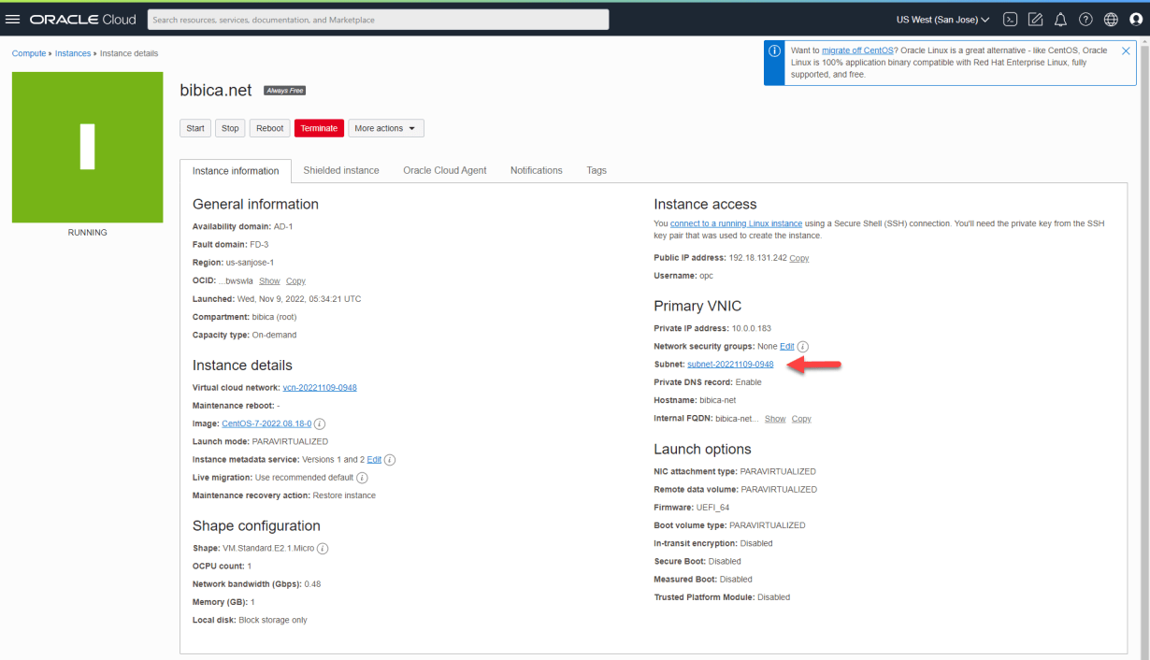Copy the instance OCID

[295, 281]
